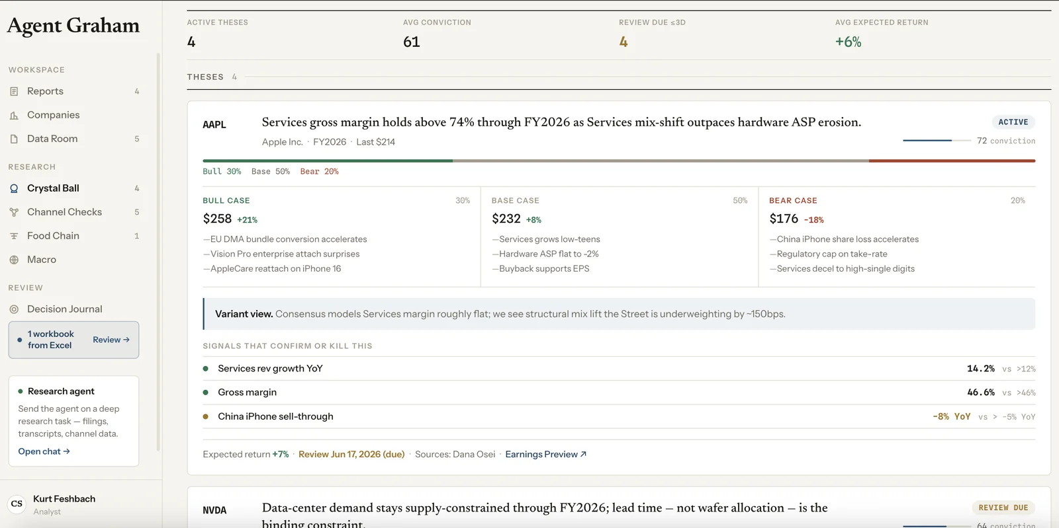Click the Channel Checks branch icon
The image size is (1059, 528).
point(14,212)
